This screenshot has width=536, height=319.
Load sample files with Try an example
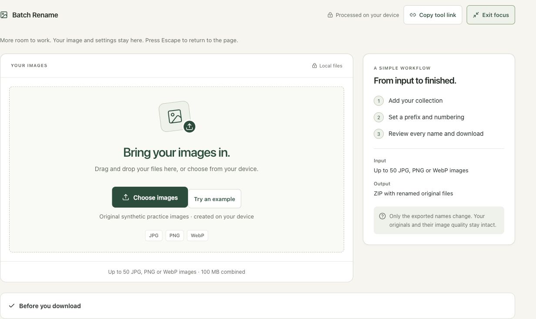coord(214,199)
